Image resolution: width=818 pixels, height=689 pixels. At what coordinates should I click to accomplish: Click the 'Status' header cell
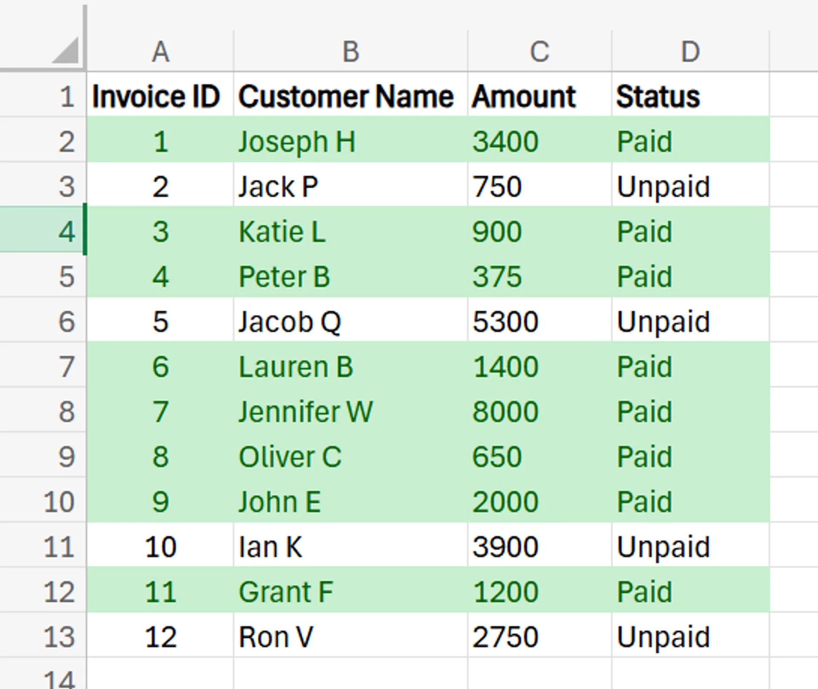coord(691,95)
